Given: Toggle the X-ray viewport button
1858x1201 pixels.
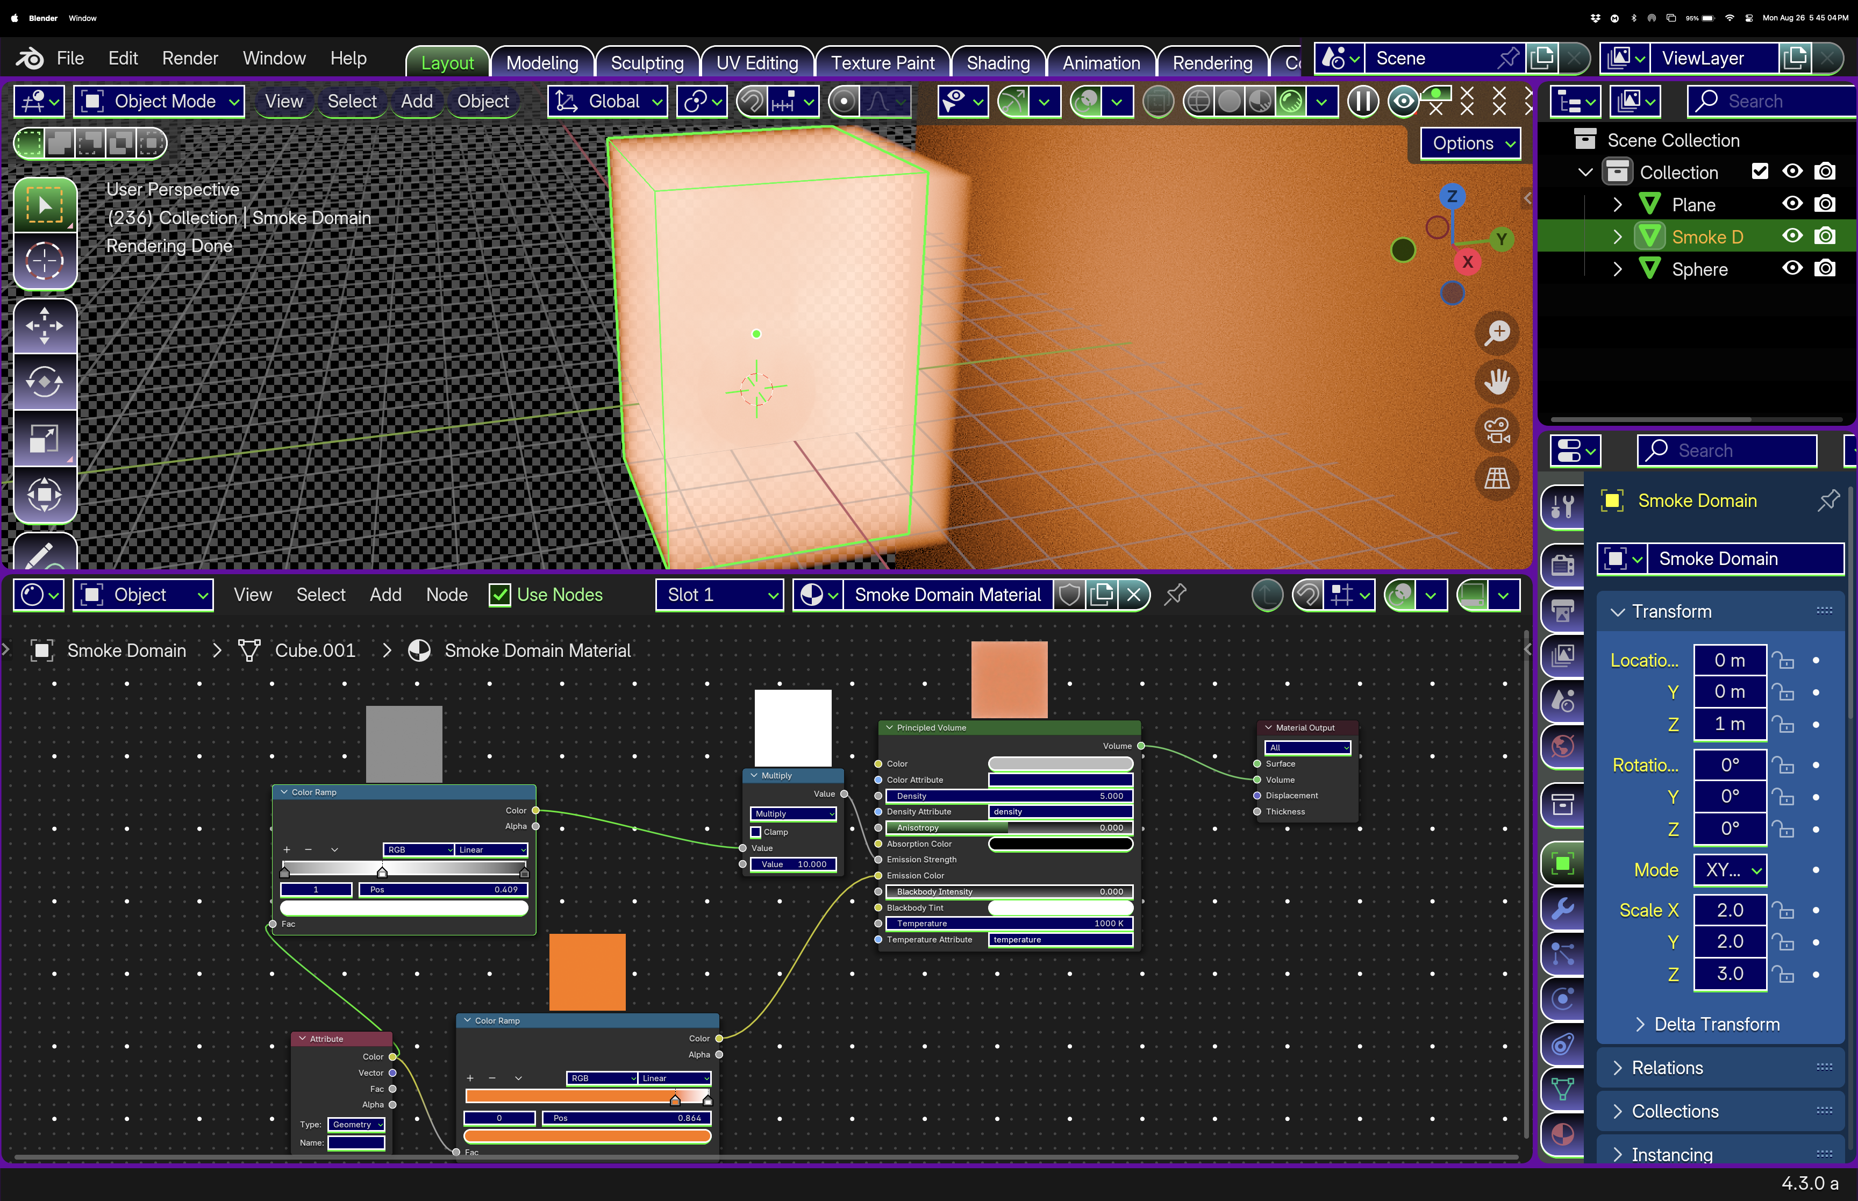Looking at the screenshot, I should coord(1158,102).
